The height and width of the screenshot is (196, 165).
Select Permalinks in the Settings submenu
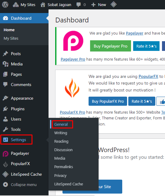coord(64,167)
